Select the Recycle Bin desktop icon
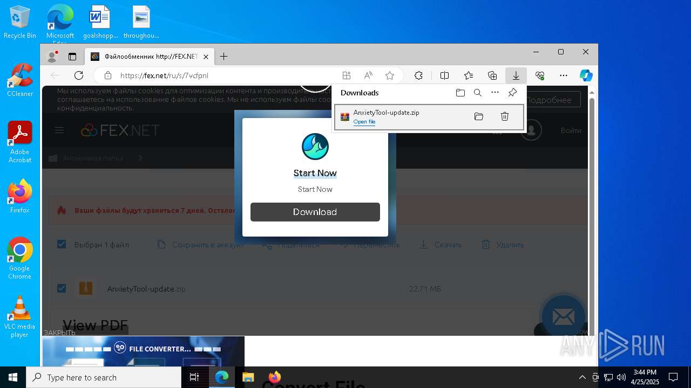The height and width of the screenshot is (388, 691). pos(20,22)
